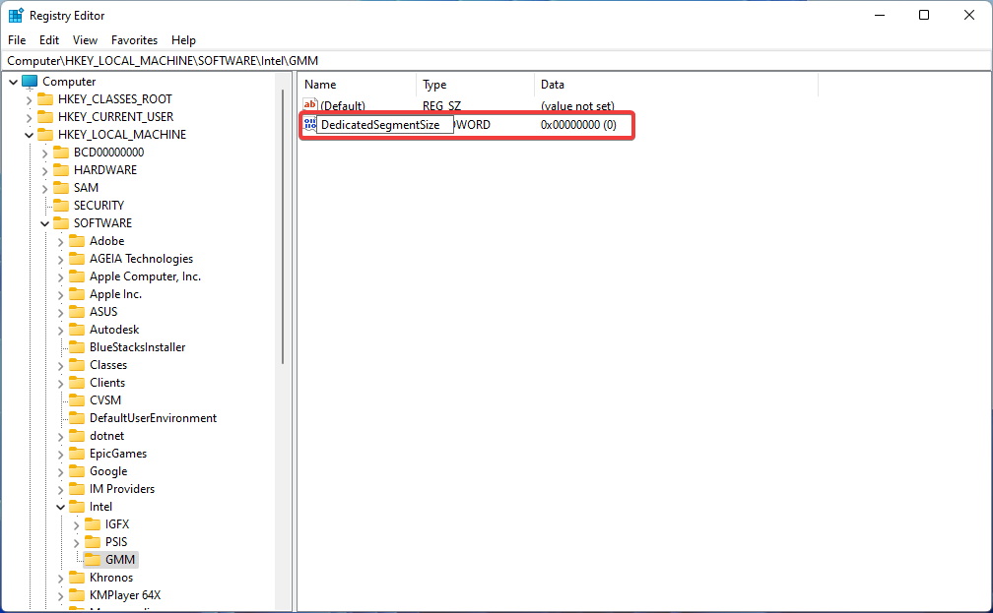Screen dimensions: 993x613
Task: Open the Favorites menu
Action: [x=134, y=40]
